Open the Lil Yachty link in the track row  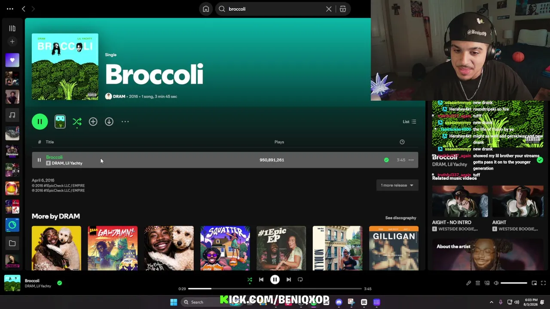click(74, 164)
